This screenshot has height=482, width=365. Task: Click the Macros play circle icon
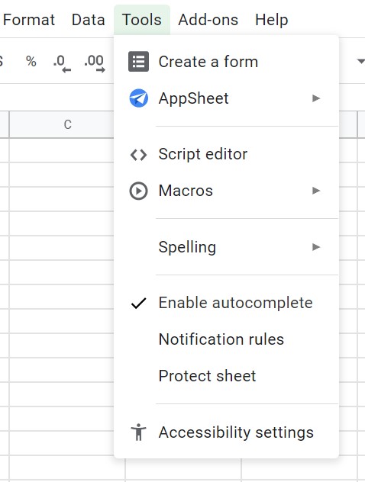(x=138, y=191)
